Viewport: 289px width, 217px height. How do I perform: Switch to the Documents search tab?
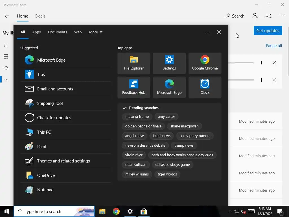[57, 32]
